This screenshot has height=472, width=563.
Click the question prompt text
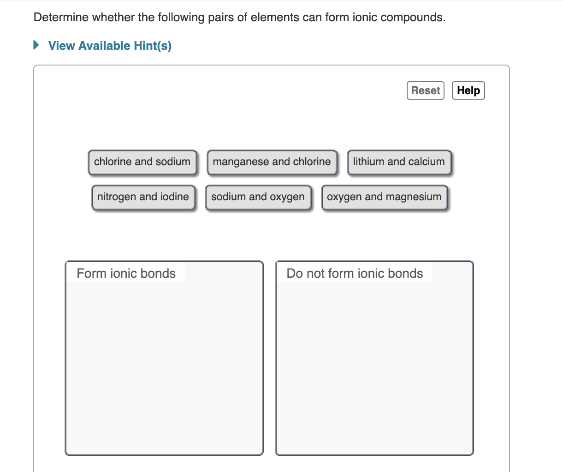pos(239,17)
